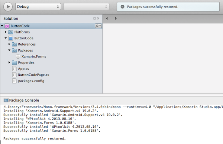Click the Xamarin.Forms package icon
Image resolution: width=223 pixels, height=144 pixels.
(18, 56)
